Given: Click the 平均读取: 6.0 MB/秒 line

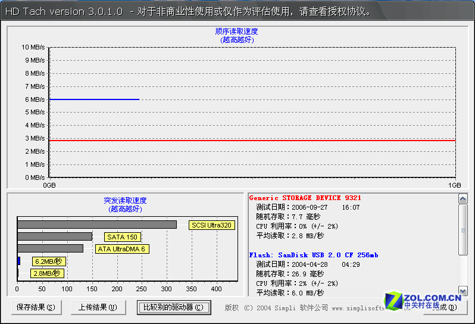Looking at the screenshot, I should click(290, 293).
